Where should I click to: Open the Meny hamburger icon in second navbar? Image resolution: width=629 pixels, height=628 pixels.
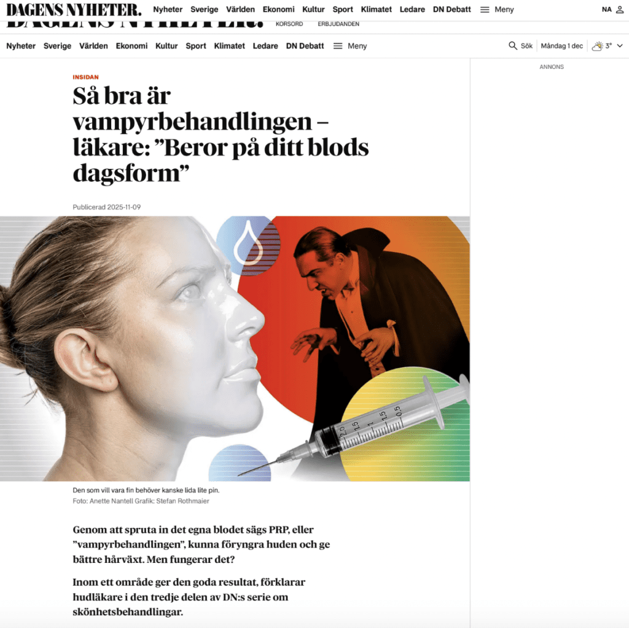coord(338,46)
